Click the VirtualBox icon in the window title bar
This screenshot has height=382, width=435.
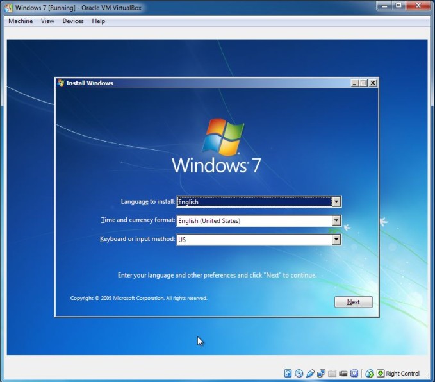click(x=8, y=8)
